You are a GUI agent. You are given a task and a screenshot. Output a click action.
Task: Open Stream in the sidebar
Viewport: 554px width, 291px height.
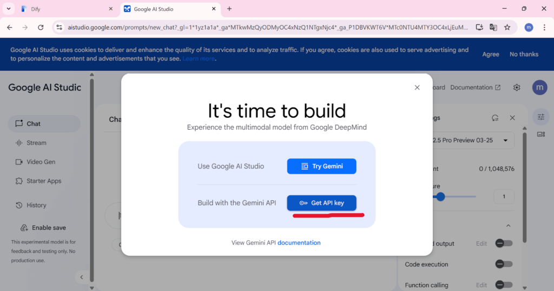[44, 143]
